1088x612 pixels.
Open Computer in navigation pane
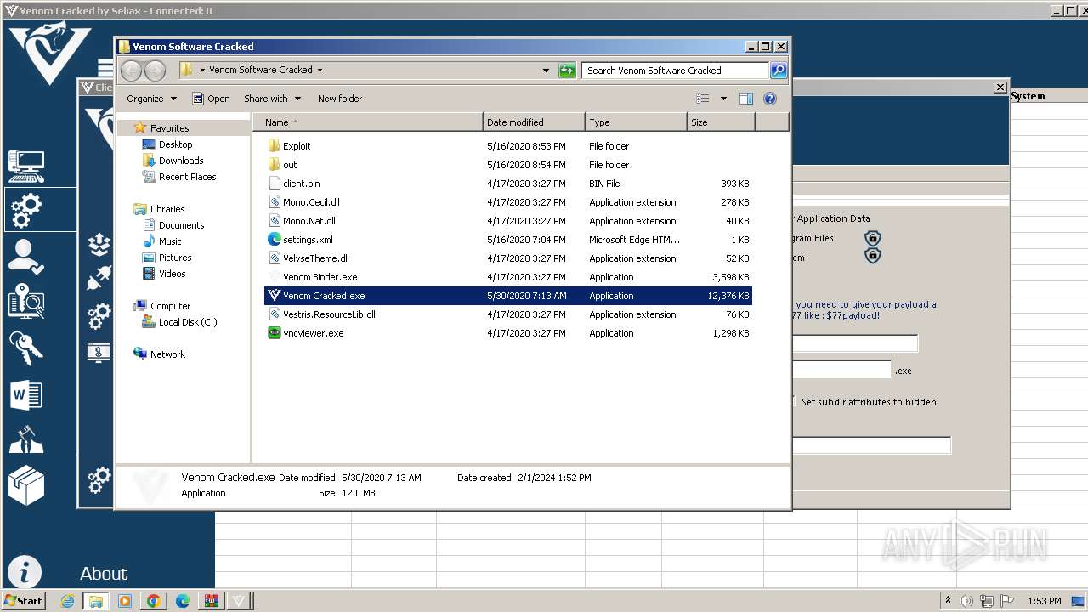(x=170, y=306)
